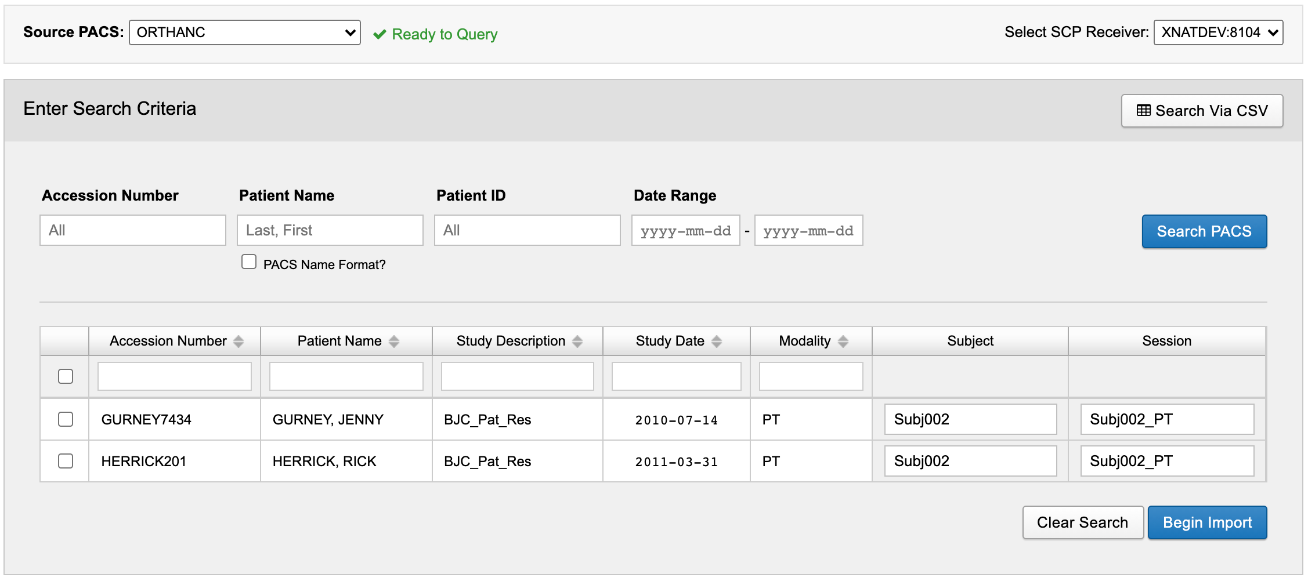The height and width of the screenshot is (581, 1308).
Task: Click Patient Name column sort icon
Action: click(393, 342)
